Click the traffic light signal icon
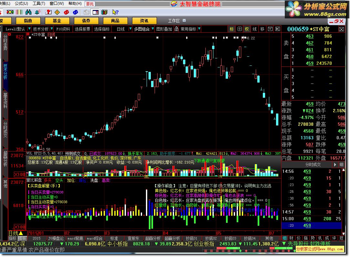 10,12
